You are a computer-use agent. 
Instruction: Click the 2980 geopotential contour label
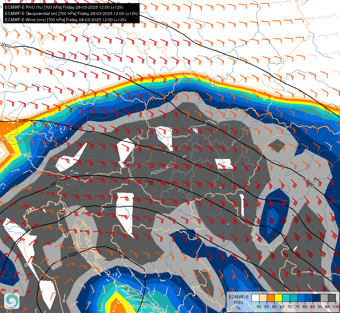(23, 121)
